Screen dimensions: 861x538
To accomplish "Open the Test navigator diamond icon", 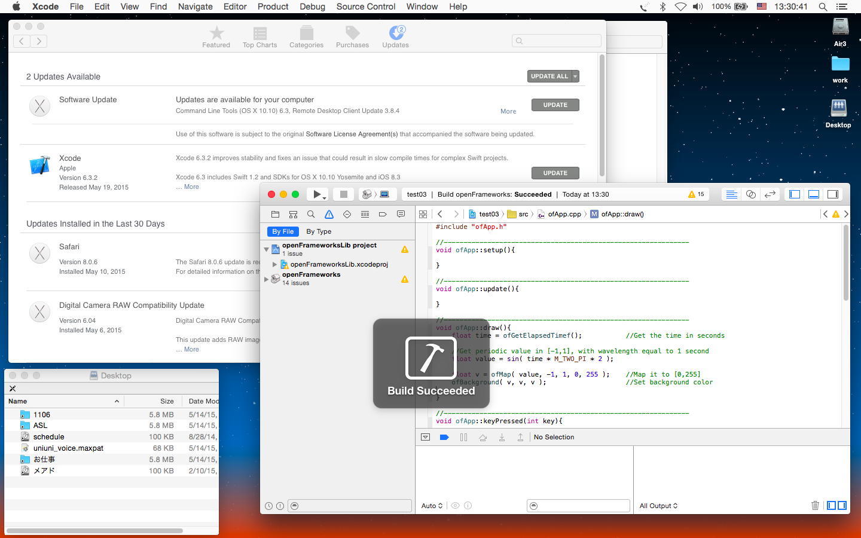I will coord(347,214).
